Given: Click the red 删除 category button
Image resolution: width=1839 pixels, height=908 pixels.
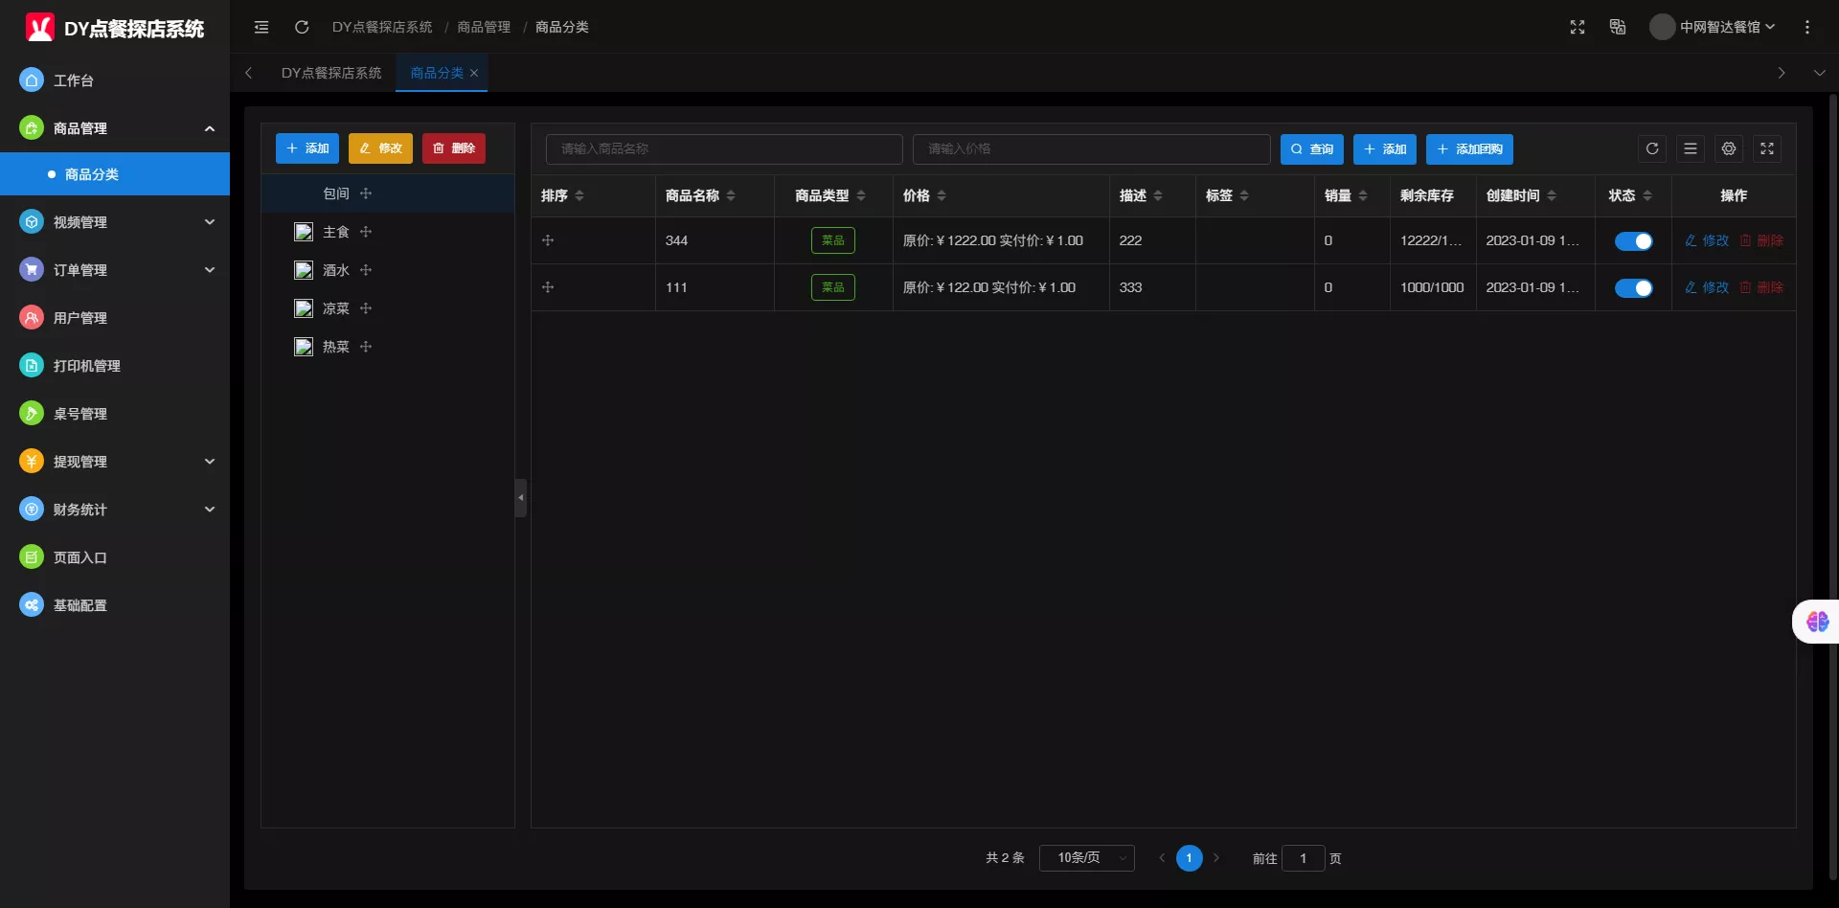Looking at the screenshot, I should coord(454,148).
